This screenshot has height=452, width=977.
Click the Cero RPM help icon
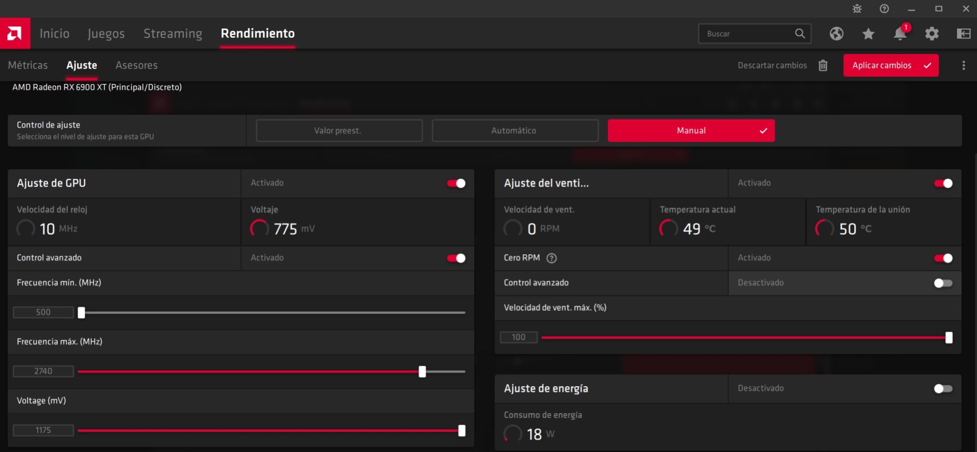coord(551,258)
